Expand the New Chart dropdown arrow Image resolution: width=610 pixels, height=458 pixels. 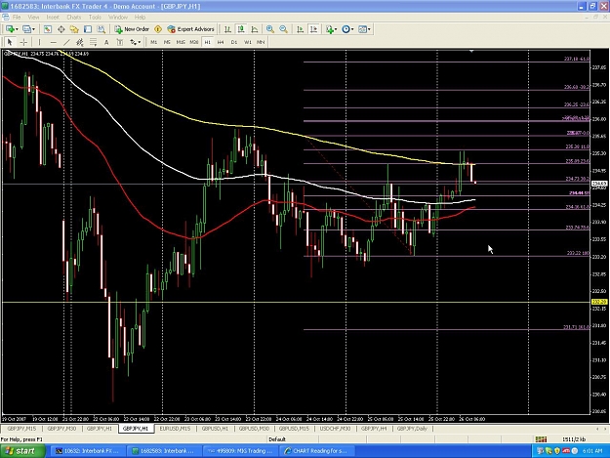[17, 29]
